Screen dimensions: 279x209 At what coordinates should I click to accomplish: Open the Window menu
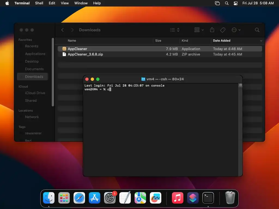click(x=81, y=3)
